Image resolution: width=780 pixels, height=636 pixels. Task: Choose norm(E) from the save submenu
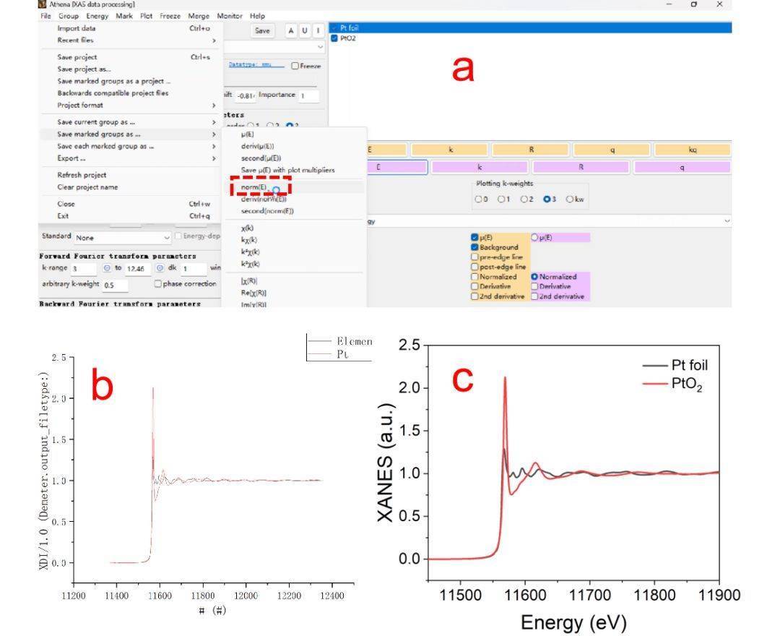253,187
